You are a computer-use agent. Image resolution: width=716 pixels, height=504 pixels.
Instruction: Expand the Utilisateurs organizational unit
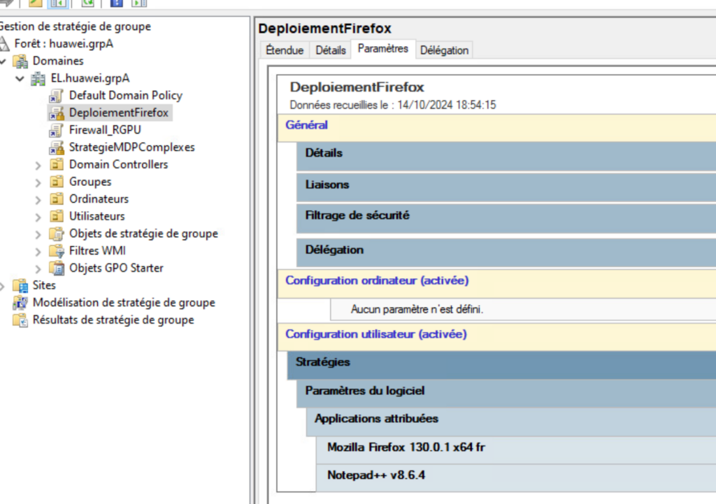(38, 217)
